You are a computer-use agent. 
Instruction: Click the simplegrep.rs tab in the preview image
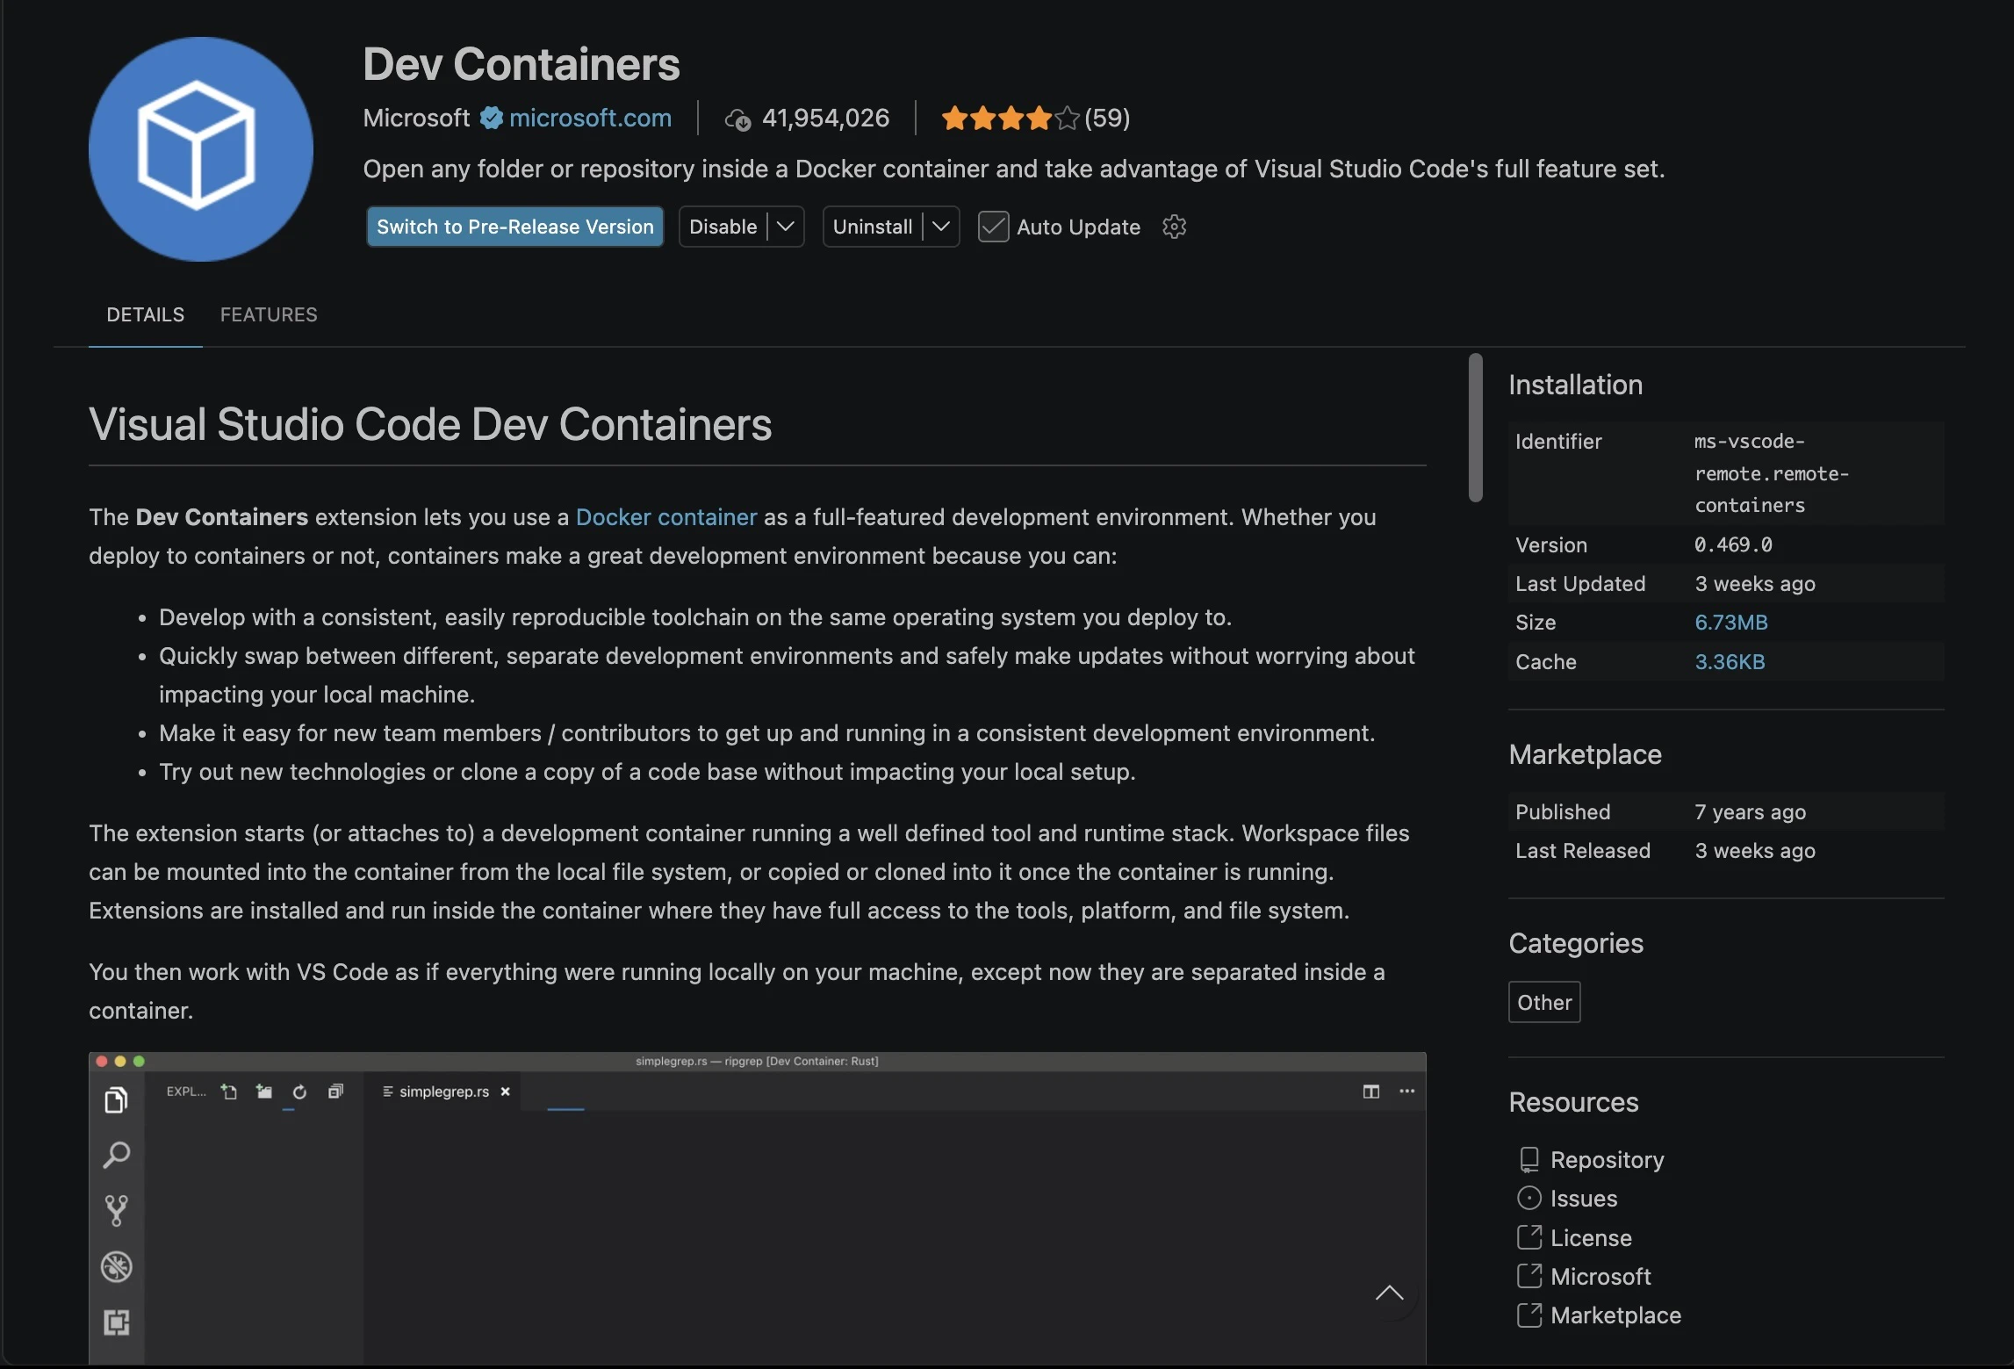(x=443, y=1092)
